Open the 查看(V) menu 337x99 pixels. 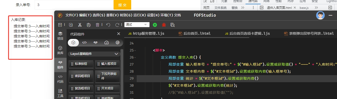(x=112, y=15)
